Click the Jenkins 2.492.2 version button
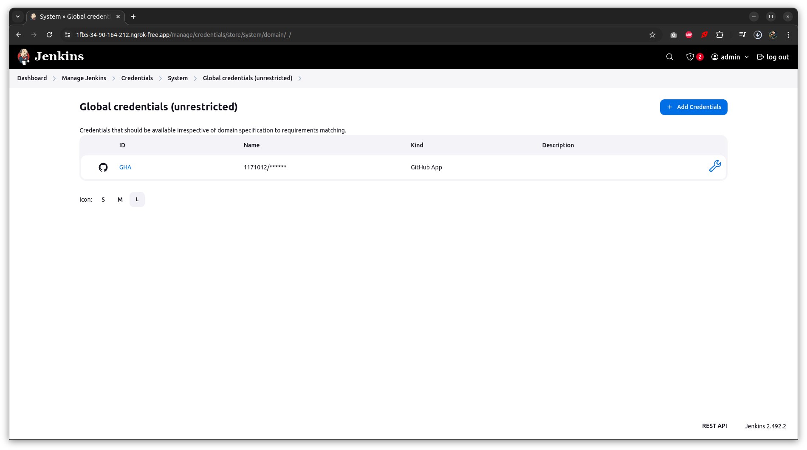This screenshot has width=807, height=450. (765, 426)
